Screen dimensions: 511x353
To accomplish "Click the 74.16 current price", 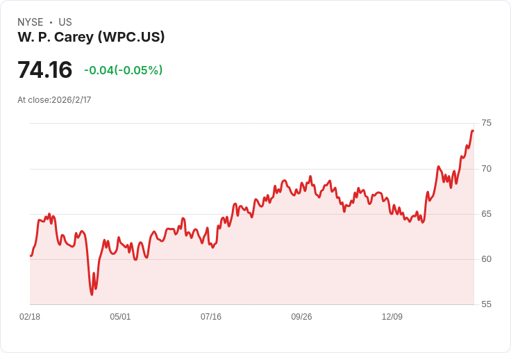I will [x=44, y=70].
